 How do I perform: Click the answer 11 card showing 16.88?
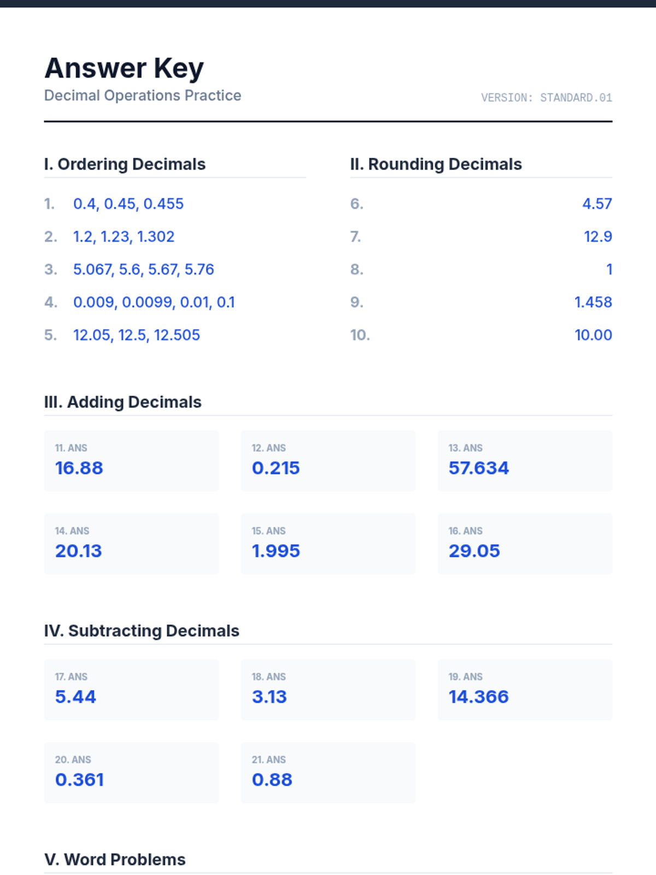click(131, 461)
